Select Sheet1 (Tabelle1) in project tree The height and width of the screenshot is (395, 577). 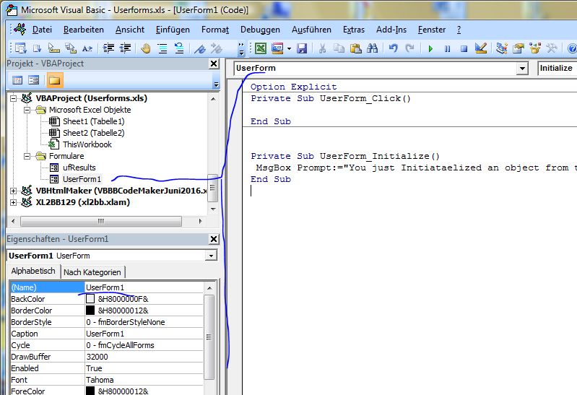click(93, 121)
